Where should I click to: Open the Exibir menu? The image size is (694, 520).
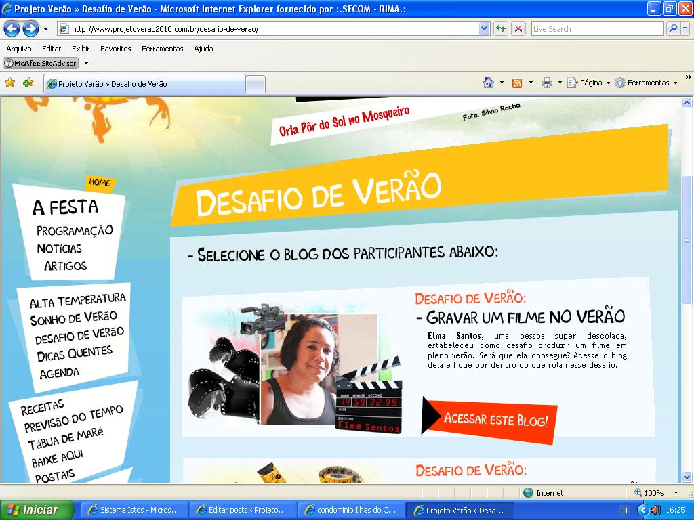tap(81, 49)
